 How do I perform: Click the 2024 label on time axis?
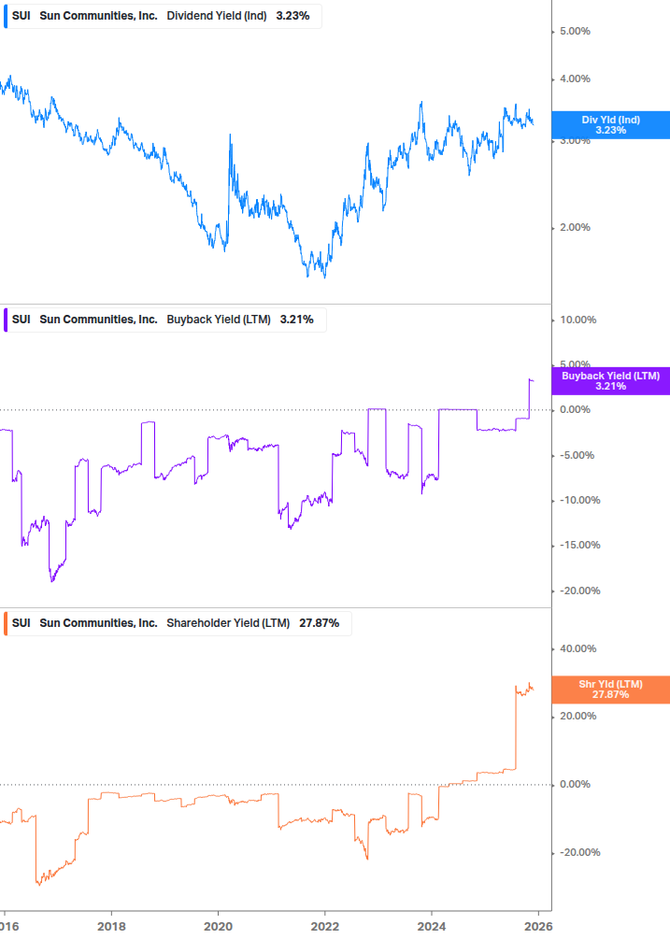click(x=432, y=927)
